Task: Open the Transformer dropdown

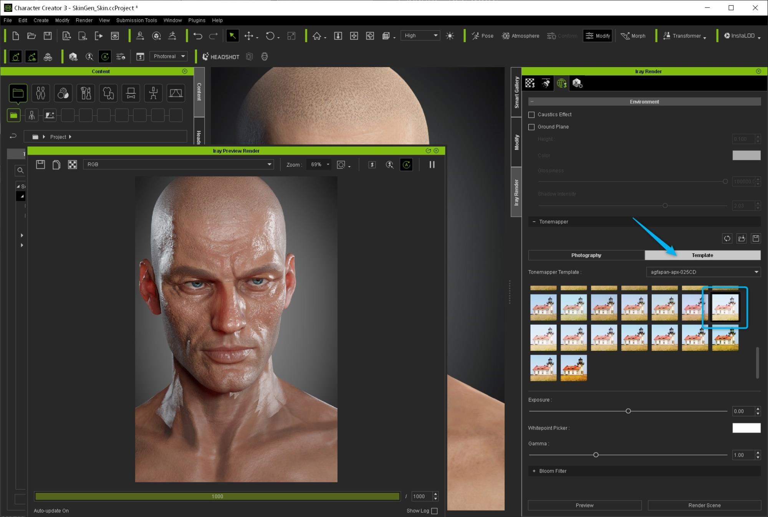Action: point(685,36)
